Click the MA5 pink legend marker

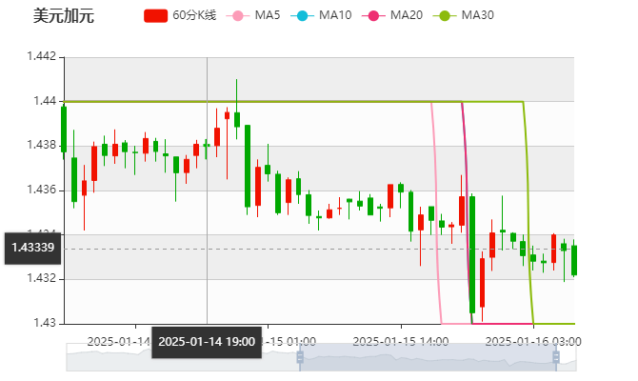click(238, 16)
